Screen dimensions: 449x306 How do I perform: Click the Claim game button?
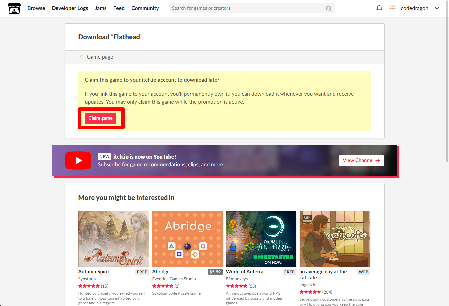click(101, 118)
